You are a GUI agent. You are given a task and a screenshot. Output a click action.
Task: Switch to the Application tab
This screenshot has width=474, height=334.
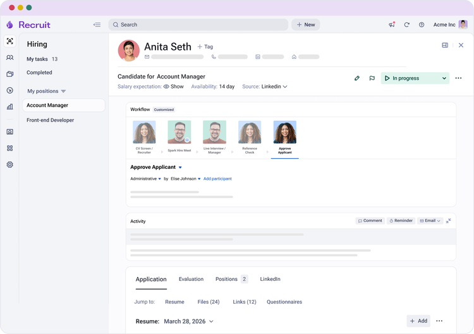point(151,279)
